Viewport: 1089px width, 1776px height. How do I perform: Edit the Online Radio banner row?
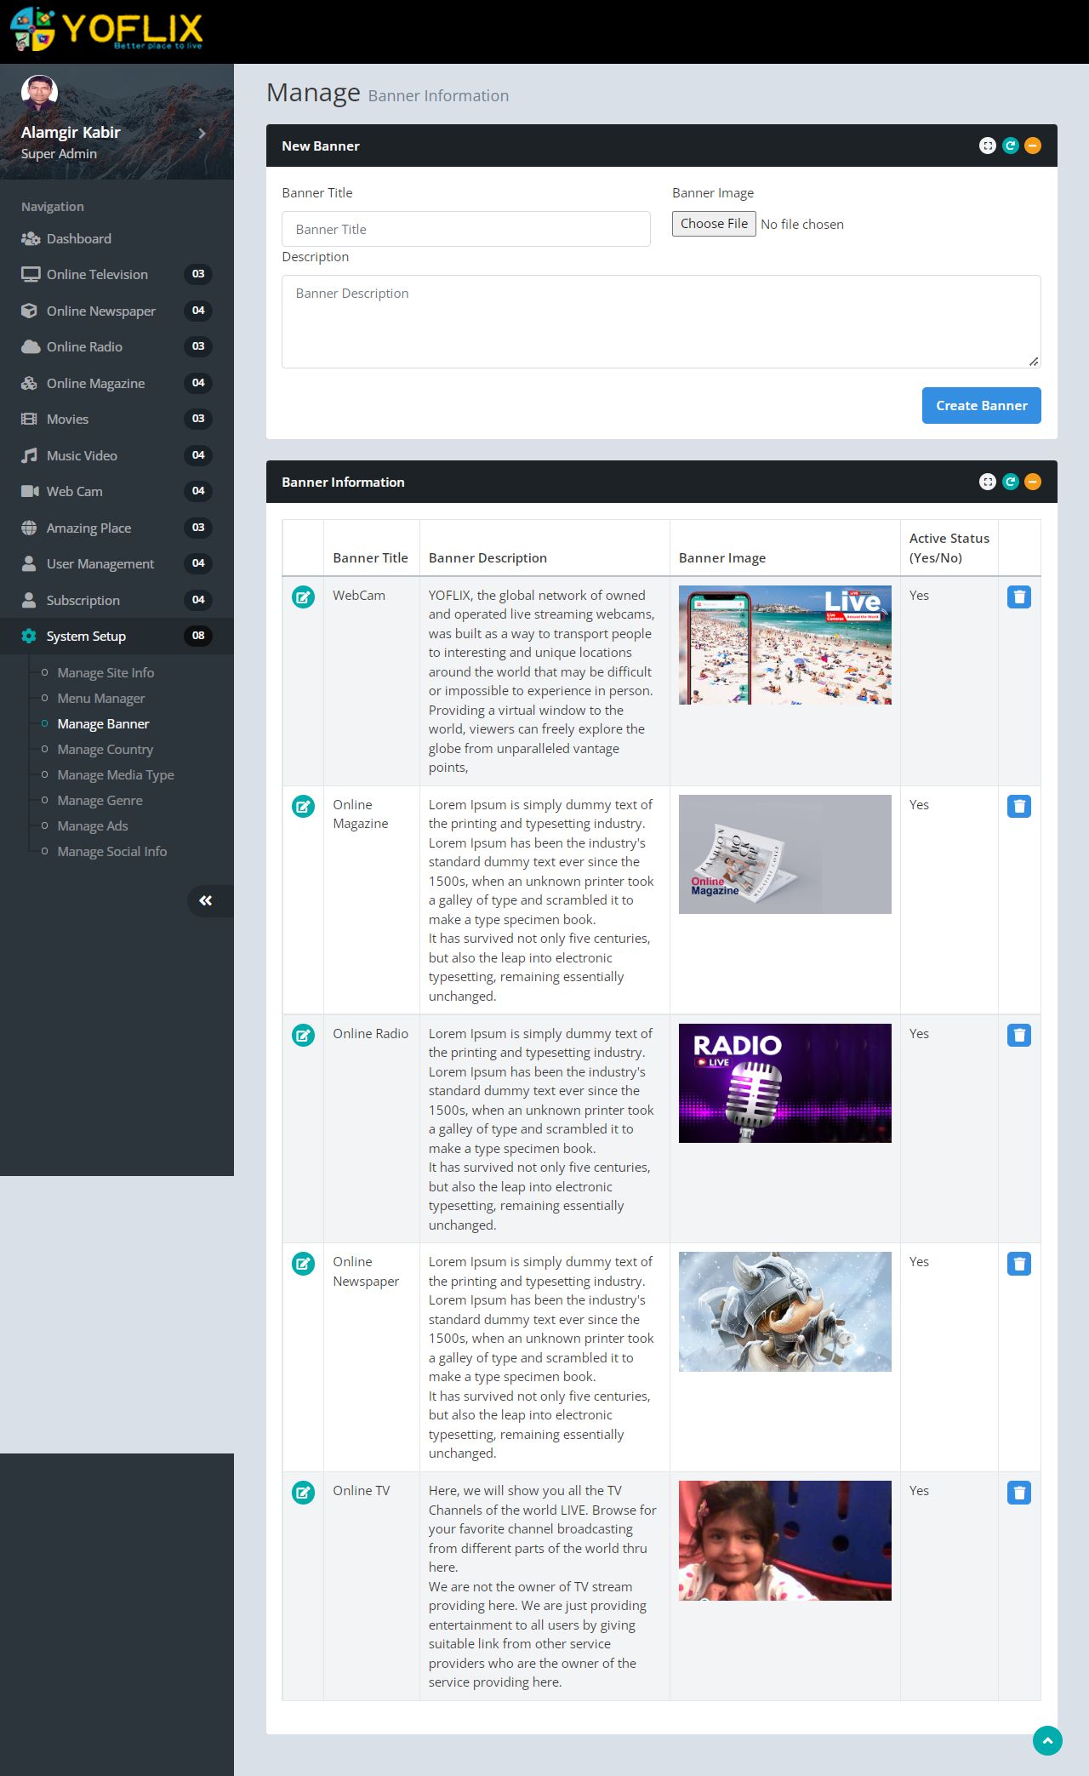303,1036
